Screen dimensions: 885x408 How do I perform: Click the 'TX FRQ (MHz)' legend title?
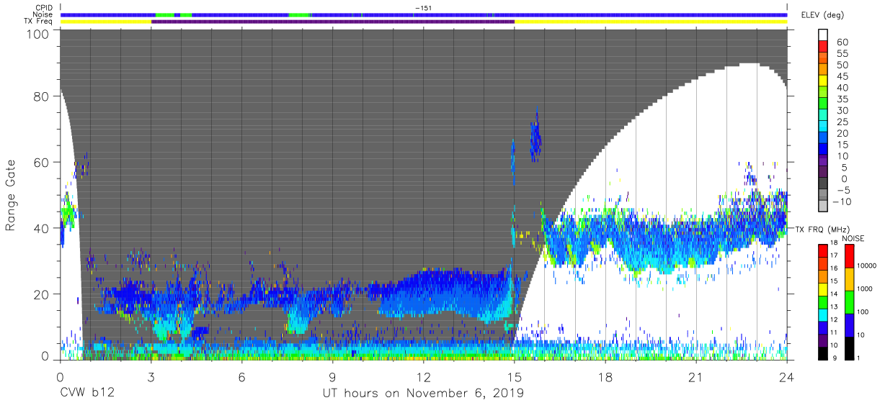(821, 229)
